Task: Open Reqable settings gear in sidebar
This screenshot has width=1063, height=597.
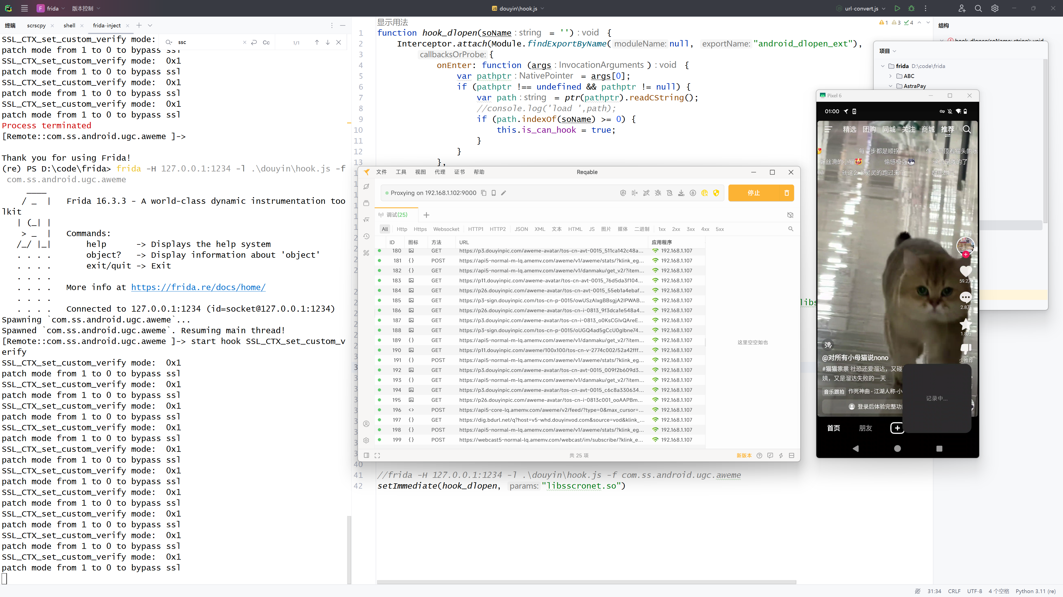Action: pyautogui.click(x=366, y=440)
